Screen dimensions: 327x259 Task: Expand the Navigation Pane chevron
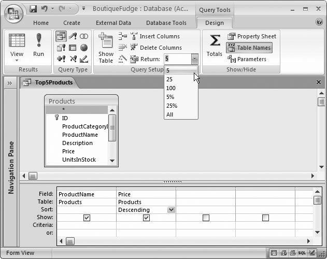[x=9, y=82]
